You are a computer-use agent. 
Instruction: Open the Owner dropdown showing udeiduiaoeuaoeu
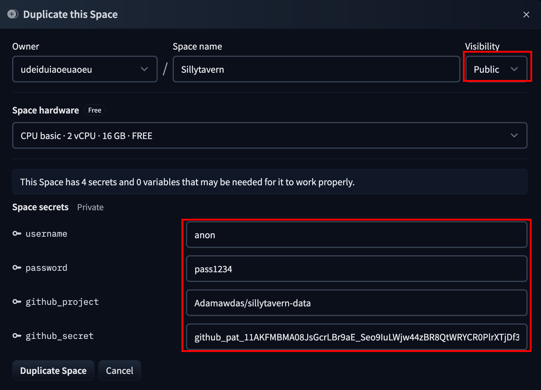click(84, 69)
